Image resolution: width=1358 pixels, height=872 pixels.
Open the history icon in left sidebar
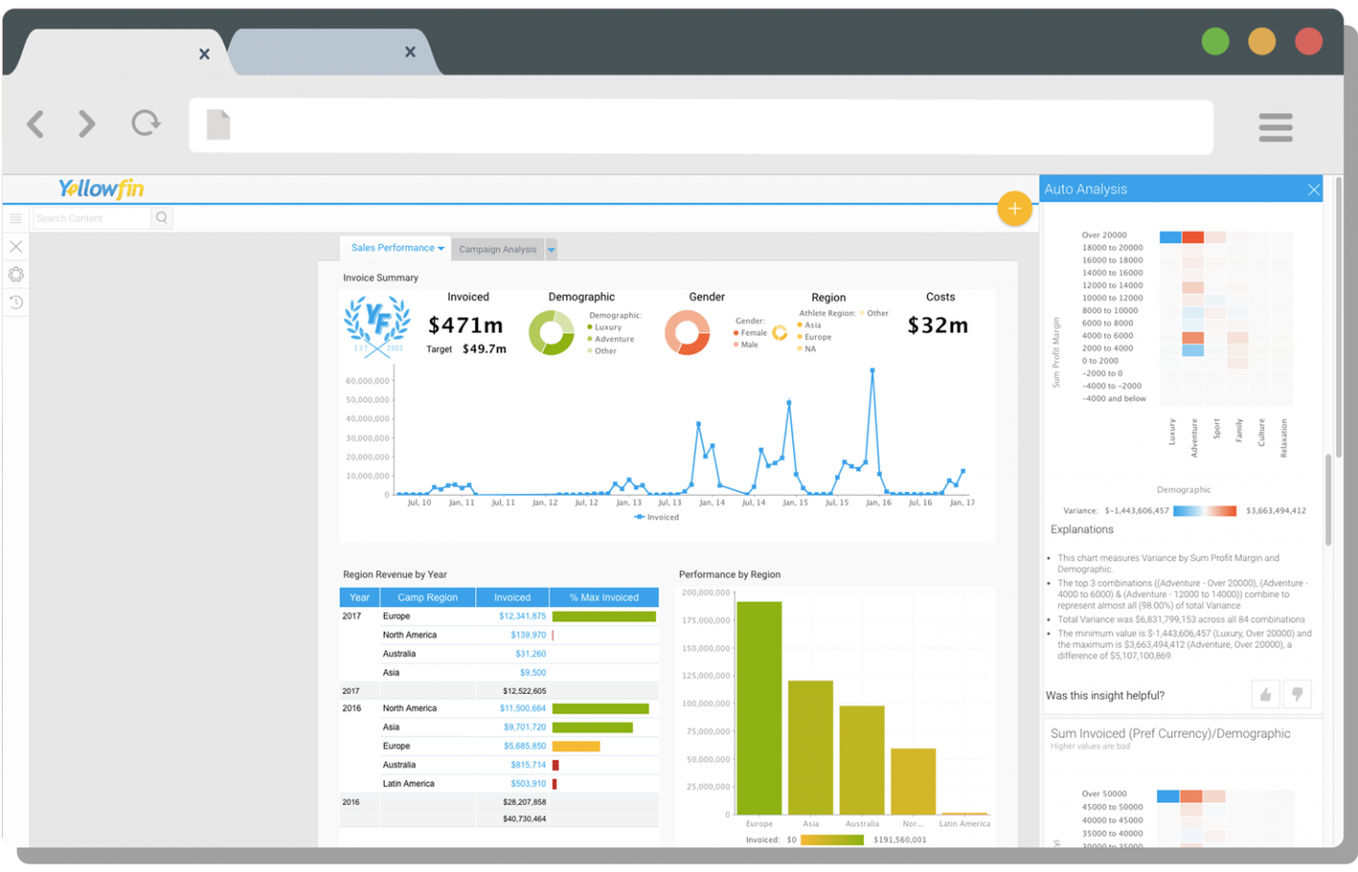point(15,302)
